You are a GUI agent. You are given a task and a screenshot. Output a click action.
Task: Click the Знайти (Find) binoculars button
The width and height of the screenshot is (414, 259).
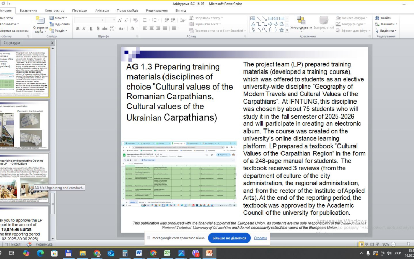(383, 18)
